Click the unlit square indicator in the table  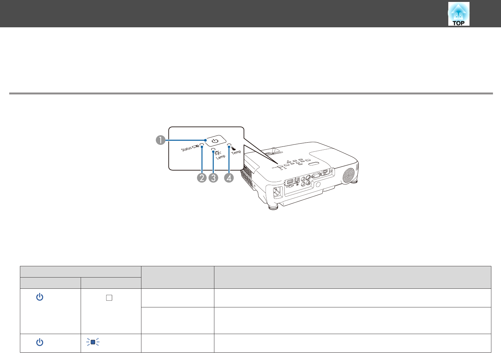109,298
